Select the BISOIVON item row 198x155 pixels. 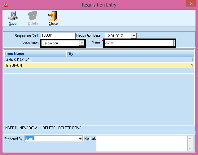(x=14, y=66)
